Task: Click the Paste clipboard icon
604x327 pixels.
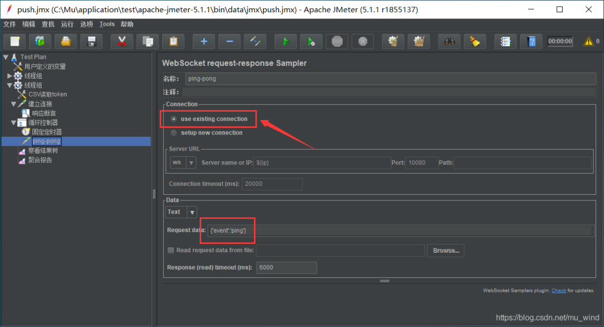Action: (173, 41)
